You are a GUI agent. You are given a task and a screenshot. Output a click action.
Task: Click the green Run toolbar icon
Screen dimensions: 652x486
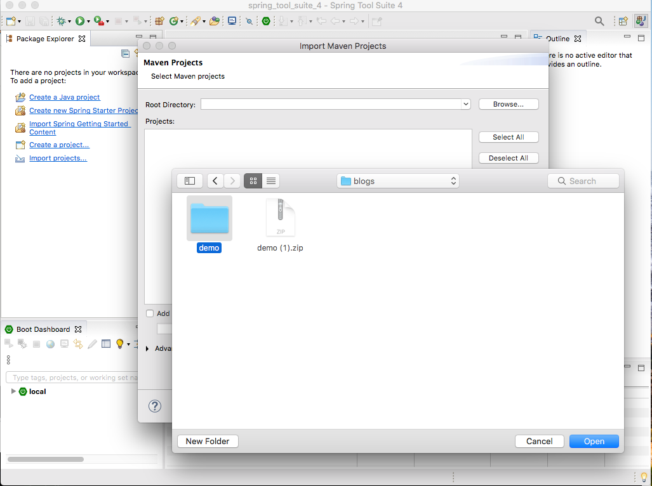pos(80,21)
